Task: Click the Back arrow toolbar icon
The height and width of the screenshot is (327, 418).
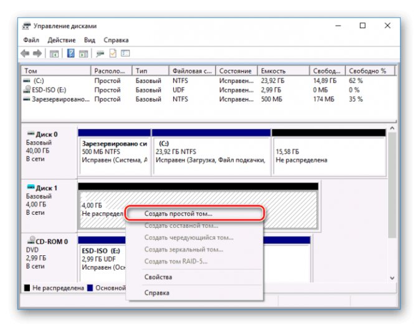Action: coord(25,54)
